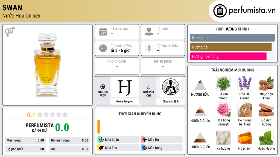
Task: Click the SWAN title text
Action: point(12,8)
